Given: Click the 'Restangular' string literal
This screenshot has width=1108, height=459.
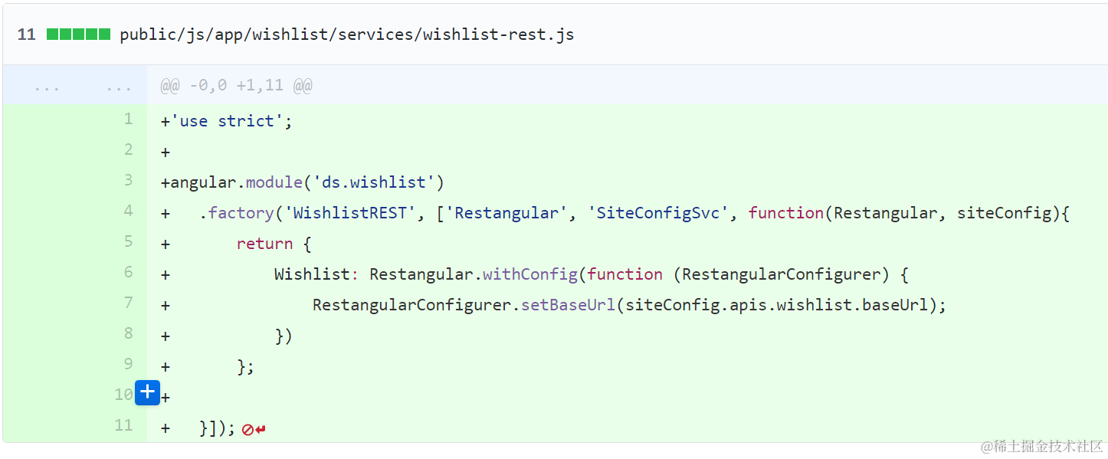Looking at the screenshot, I should [x=506, y=213].
